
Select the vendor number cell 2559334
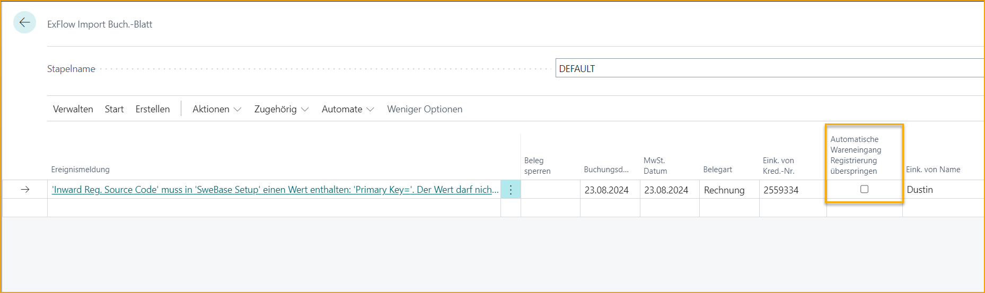tap(793, 190)
